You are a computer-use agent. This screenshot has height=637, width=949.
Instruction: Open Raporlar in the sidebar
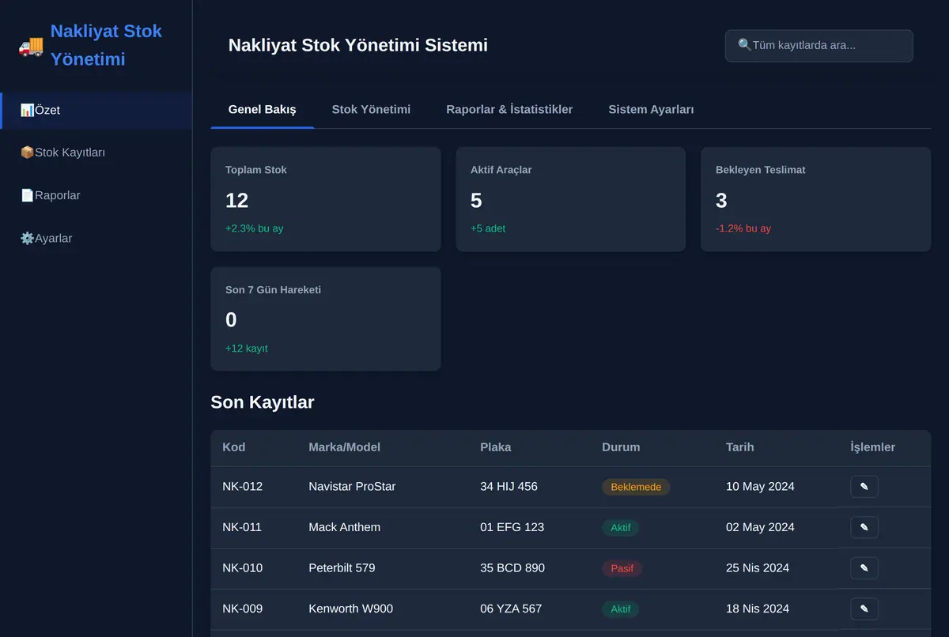(x=96, y=195)
